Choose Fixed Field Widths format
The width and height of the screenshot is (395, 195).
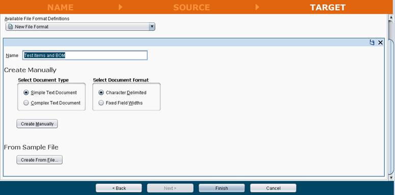pos(101,103)
